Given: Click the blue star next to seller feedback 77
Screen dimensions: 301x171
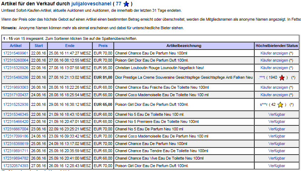Looking at the screenshot, I should tap(126, 4).
